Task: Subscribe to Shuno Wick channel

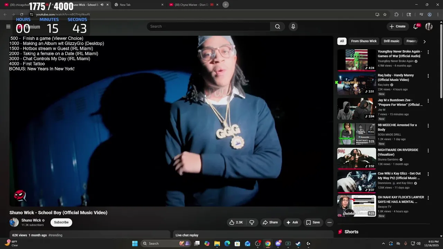Action: [61, 222]
